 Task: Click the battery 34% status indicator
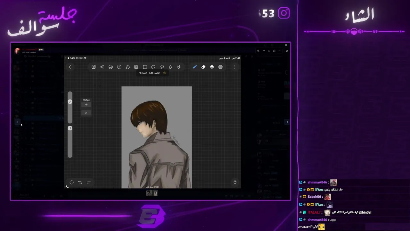tap(70, 58)
